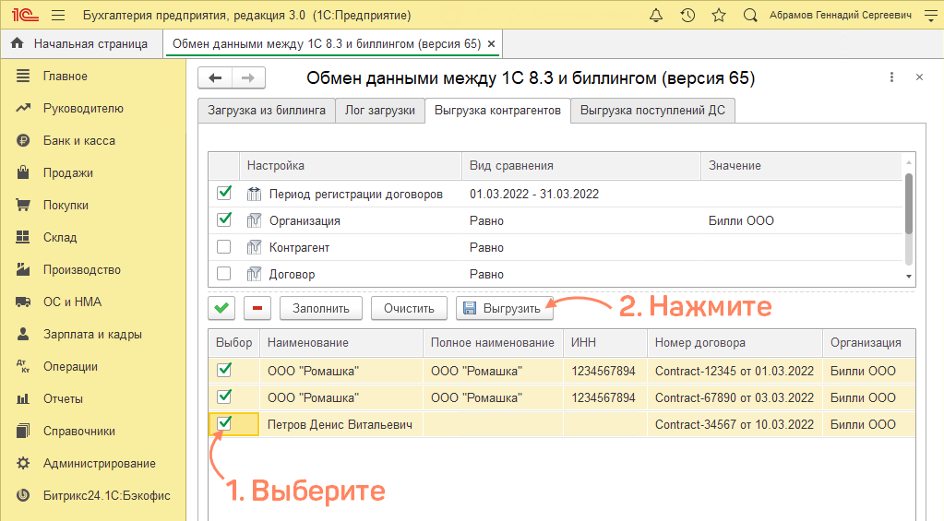The height and width of the screenshot is (521, 944).
Task: Click the Выгрузить button
Action: pos(505,308)
